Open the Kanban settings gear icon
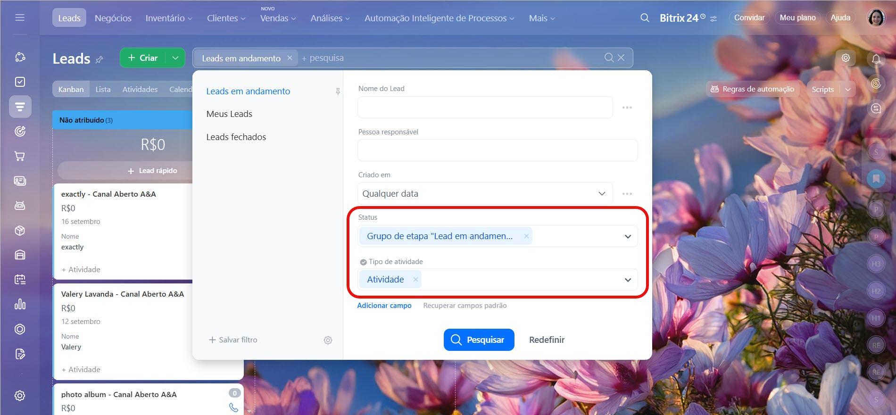This screenshot has height=415, width=896. pyautogui.click(x=846, y=58)
